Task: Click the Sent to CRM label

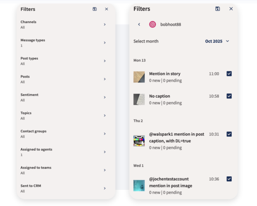Action: pyautogui.click(x=31, y=186)
